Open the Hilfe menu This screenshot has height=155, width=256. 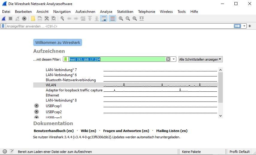pyautogui.click(x=194, y=12)
